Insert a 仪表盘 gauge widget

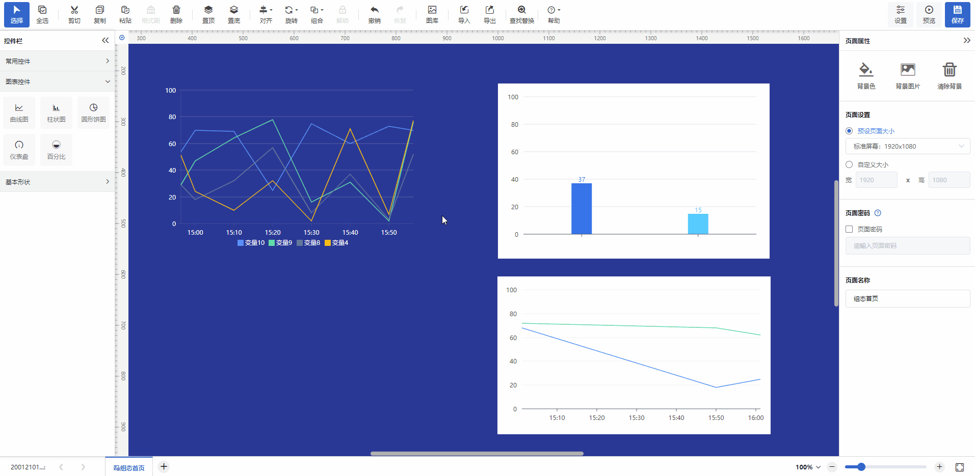19,150
